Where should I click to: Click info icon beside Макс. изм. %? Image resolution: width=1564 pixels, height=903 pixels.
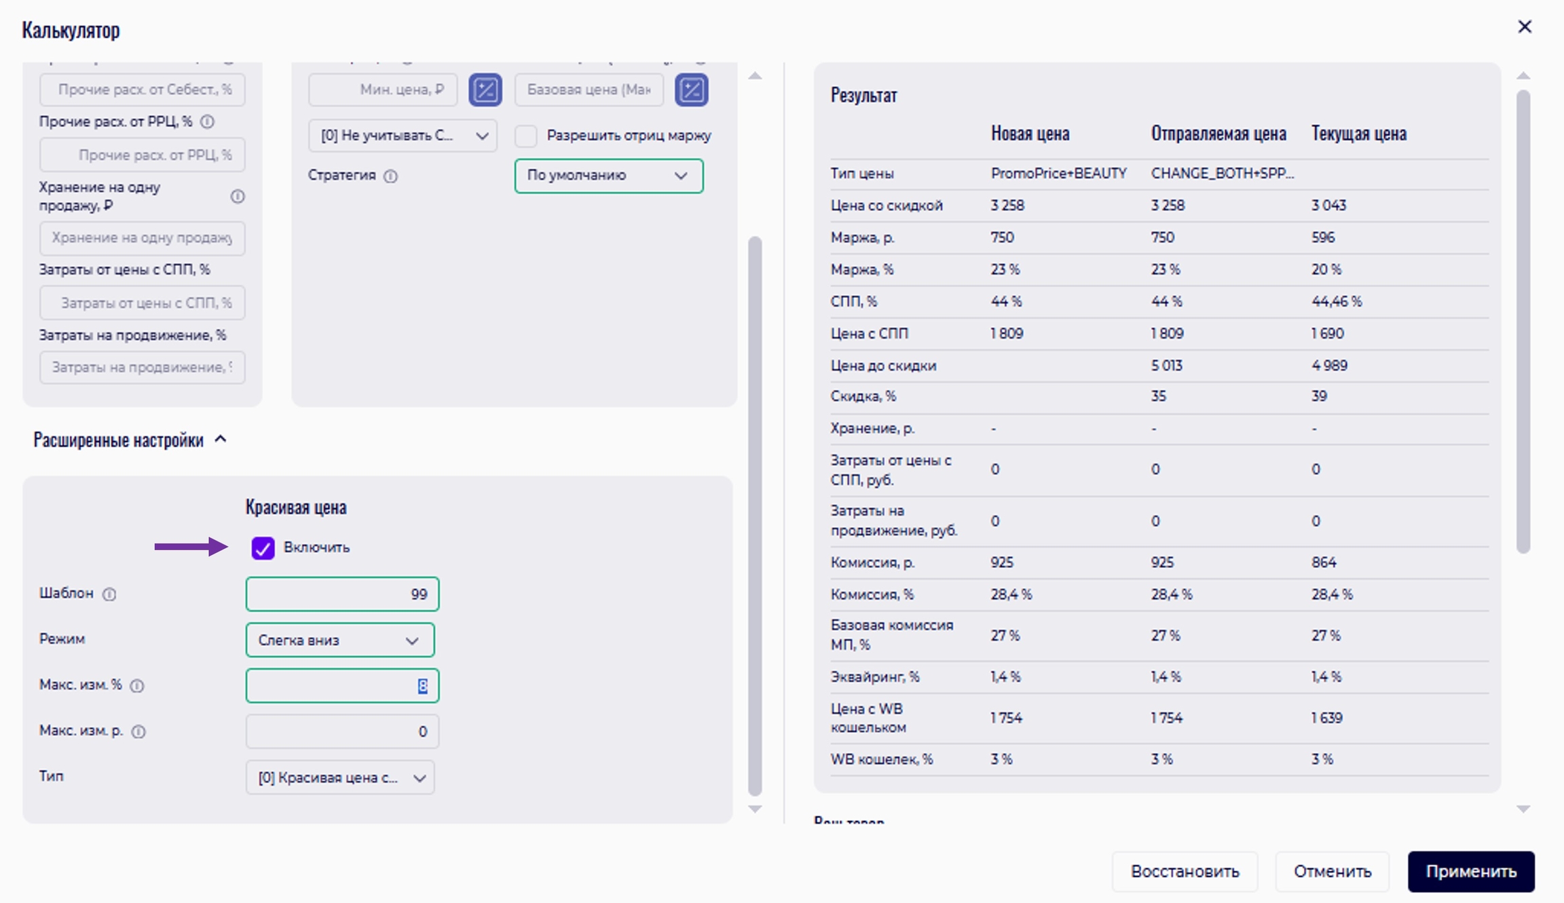(137, 686)
